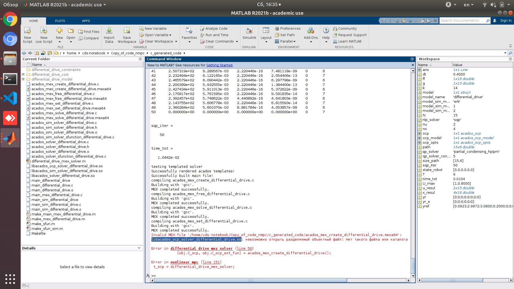Open the Getting Started link

click(x=219, y=65)
